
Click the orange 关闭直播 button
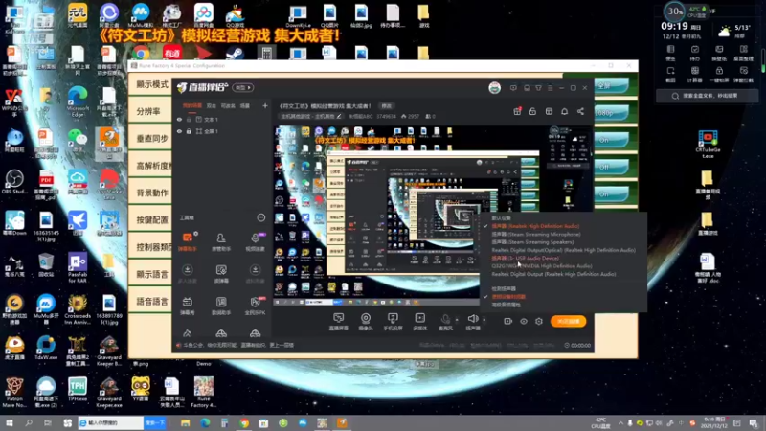[x=568, y=321]
